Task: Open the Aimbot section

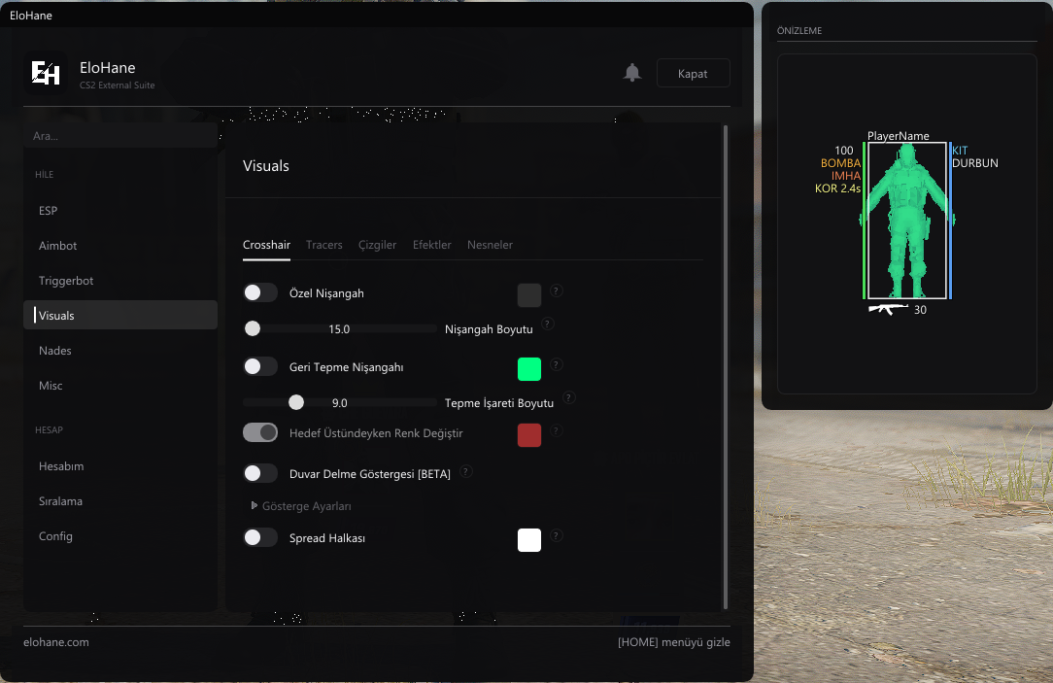Action: [120, 246]
